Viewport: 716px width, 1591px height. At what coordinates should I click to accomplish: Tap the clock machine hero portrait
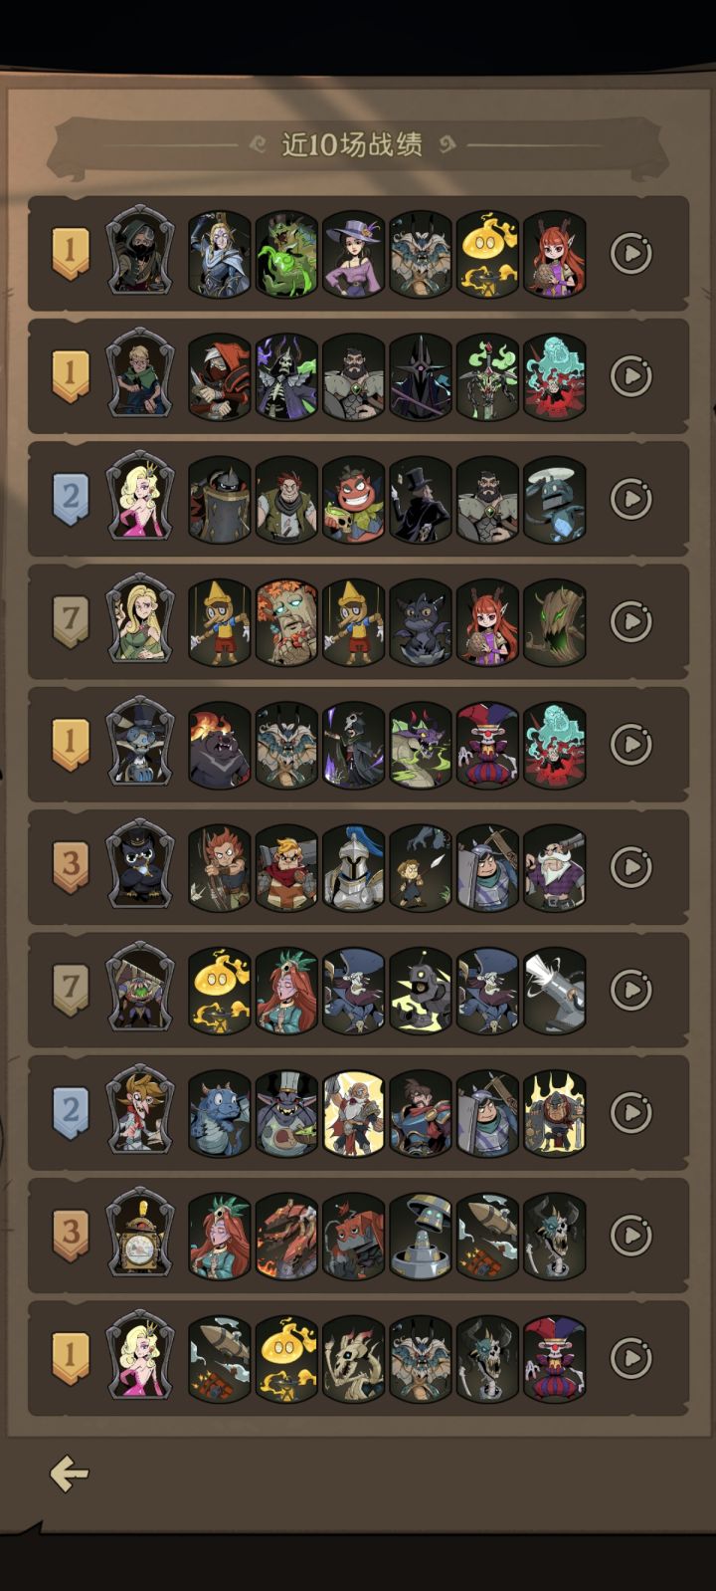coord(140,1233)
